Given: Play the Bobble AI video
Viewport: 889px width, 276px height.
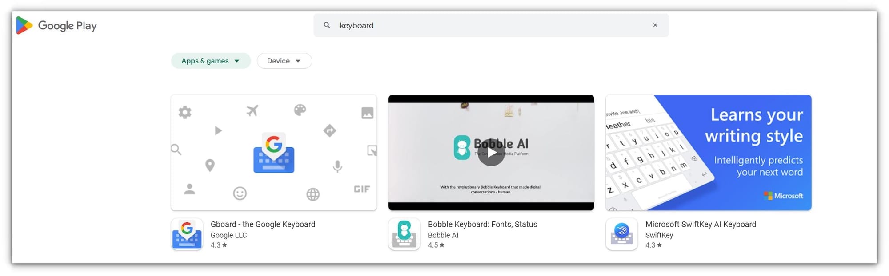Looking at the screenshot, I should [491, 152].
